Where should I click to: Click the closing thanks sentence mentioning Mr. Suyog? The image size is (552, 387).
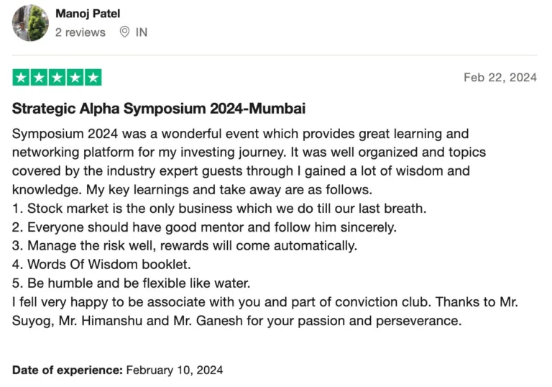pyautogui.click(x=265, y=311)
